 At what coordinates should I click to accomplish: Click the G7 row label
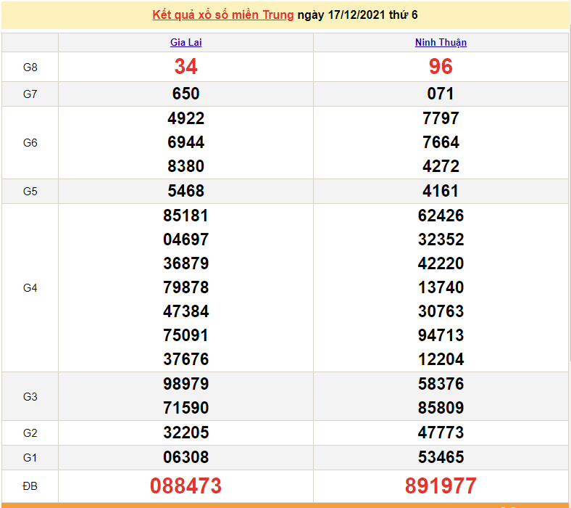coord(30,94)
